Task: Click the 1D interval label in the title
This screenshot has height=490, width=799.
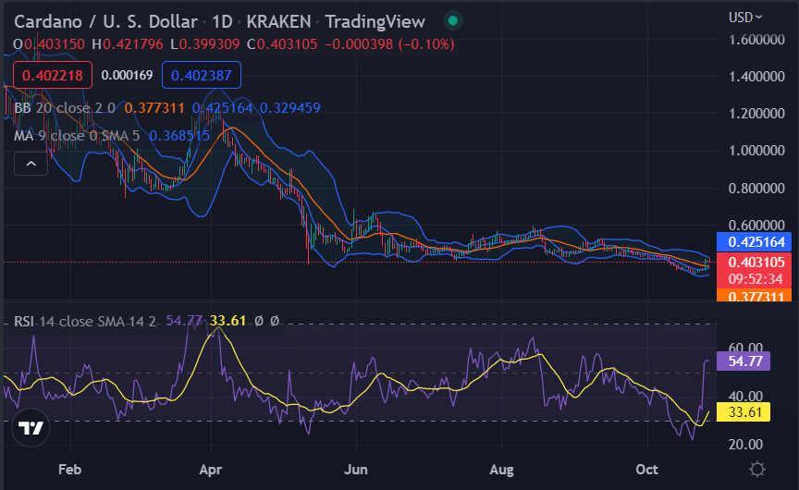Action: pyautogui.click(x=222, y=21)
